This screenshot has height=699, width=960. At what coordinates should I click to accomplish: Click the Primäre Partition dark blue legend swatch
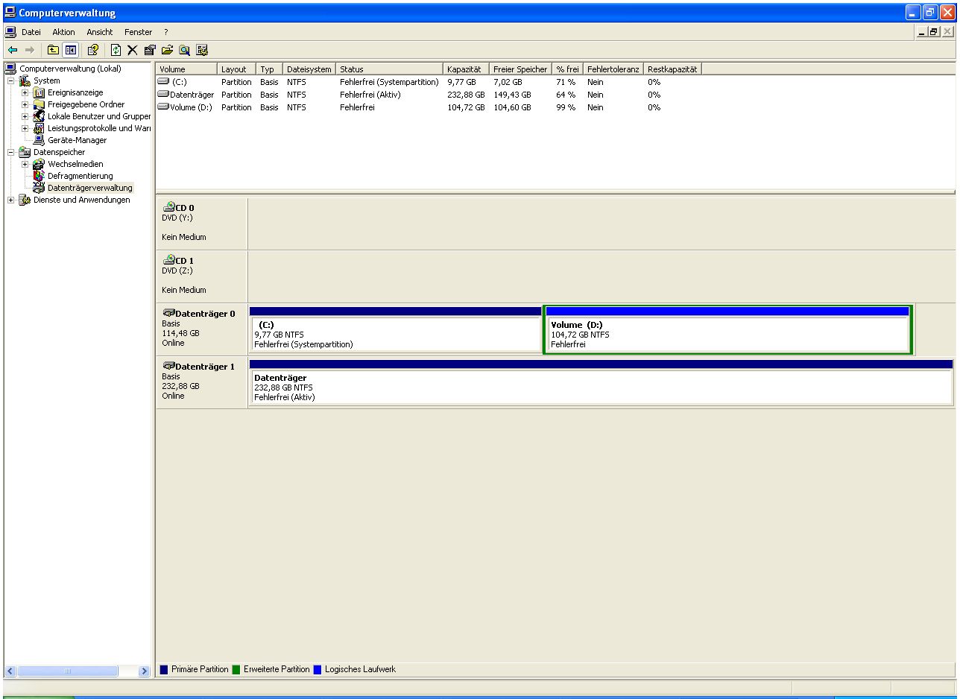point(164,669)
